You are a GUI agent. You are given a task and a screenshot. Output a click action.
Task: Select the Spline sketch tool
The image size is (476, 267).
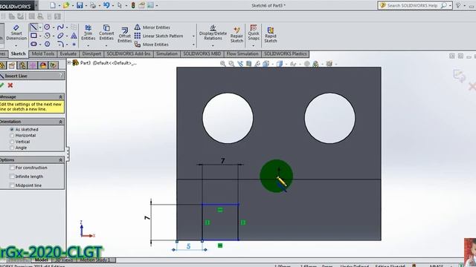[60, 27]
